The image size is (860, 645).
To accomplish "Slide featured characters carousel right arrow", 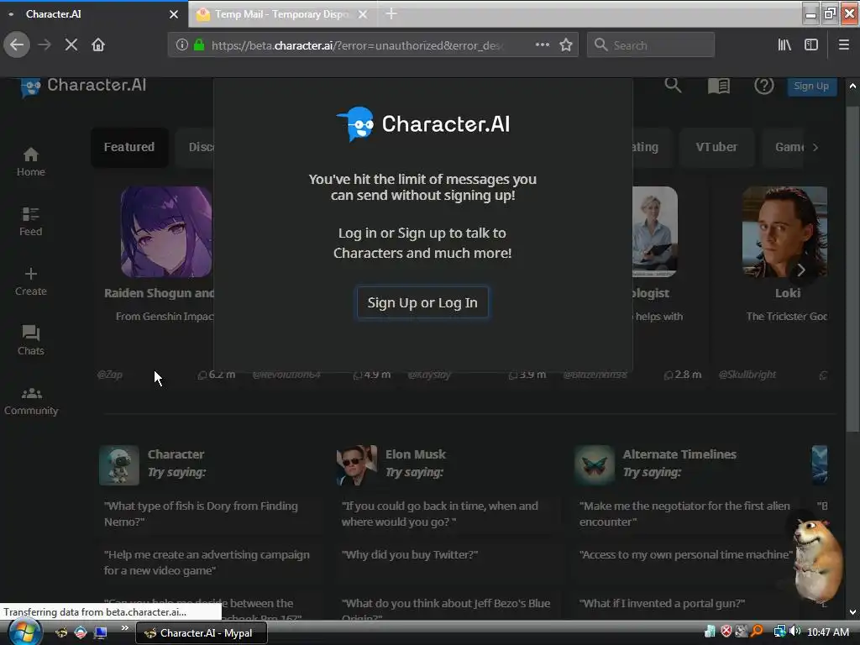I will pos(800,270).
